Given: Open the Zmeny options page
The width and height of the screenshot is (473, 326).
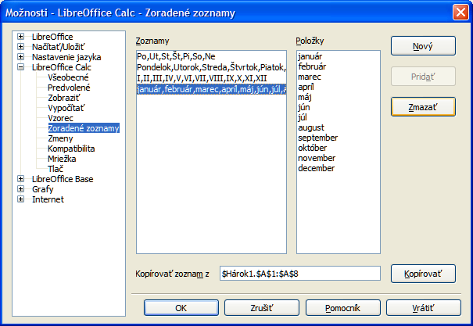Looking at the screenshot, I should (60, 138).
